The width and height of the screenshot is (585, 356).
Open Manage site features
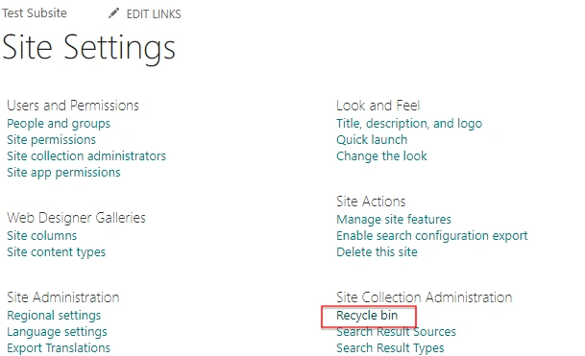click(x=394, y=219)
